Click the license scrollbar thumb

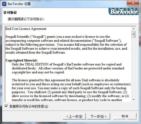[x=133, y=34]
